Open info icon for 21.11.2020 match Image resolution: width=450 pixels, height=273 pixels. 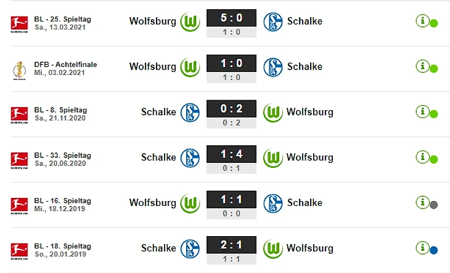click(422, 112)
